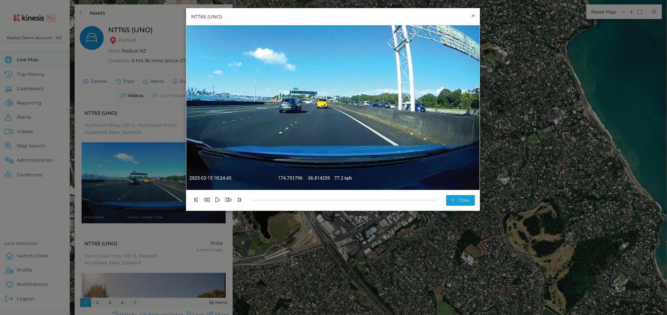
Task: Click the "65 items" count text
Action: pos(218,303)
